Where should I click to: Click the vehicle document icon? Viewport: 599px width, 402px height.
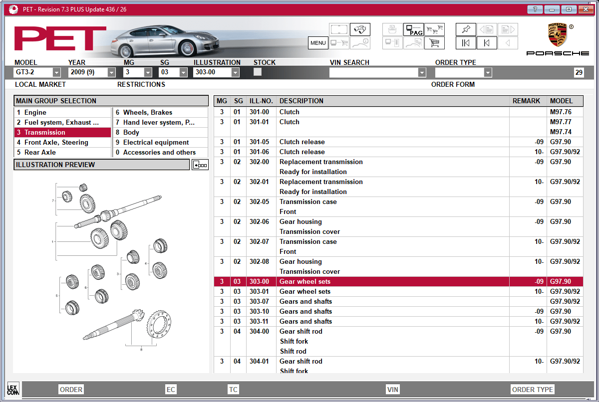(413, 43)
